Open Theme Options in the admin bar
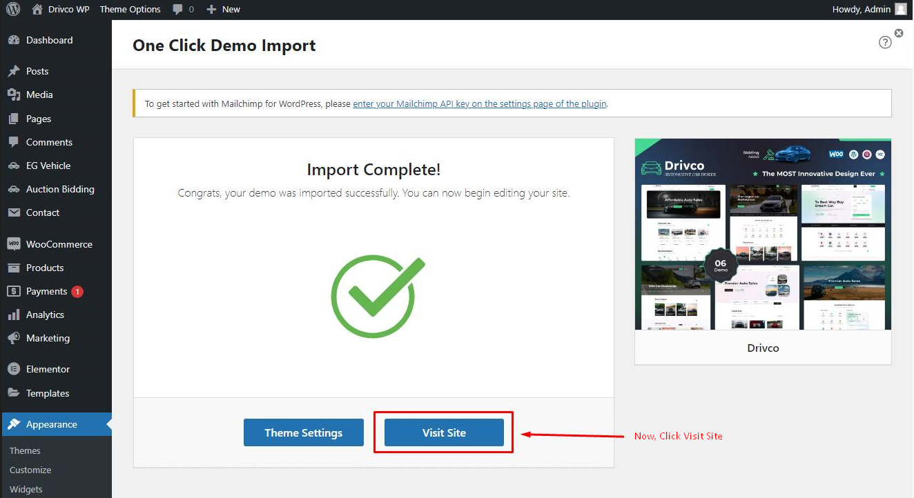914x498 pixels. [x=130, y=10]
